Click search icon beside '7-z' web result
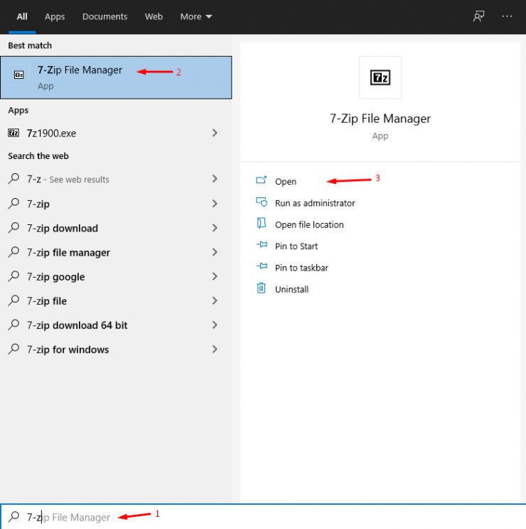This screenshot has height=529, width=526. (14, 178)
